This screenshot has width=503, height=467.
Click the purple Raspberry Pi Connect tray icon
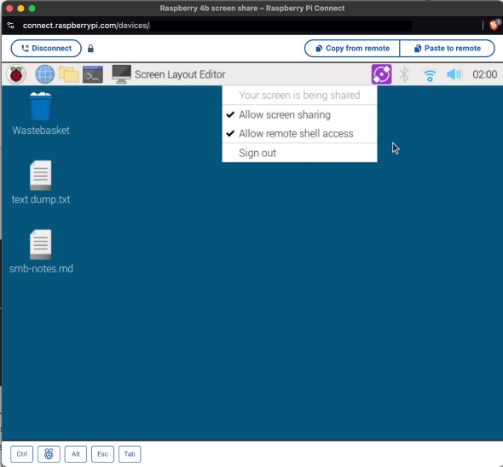381,74
